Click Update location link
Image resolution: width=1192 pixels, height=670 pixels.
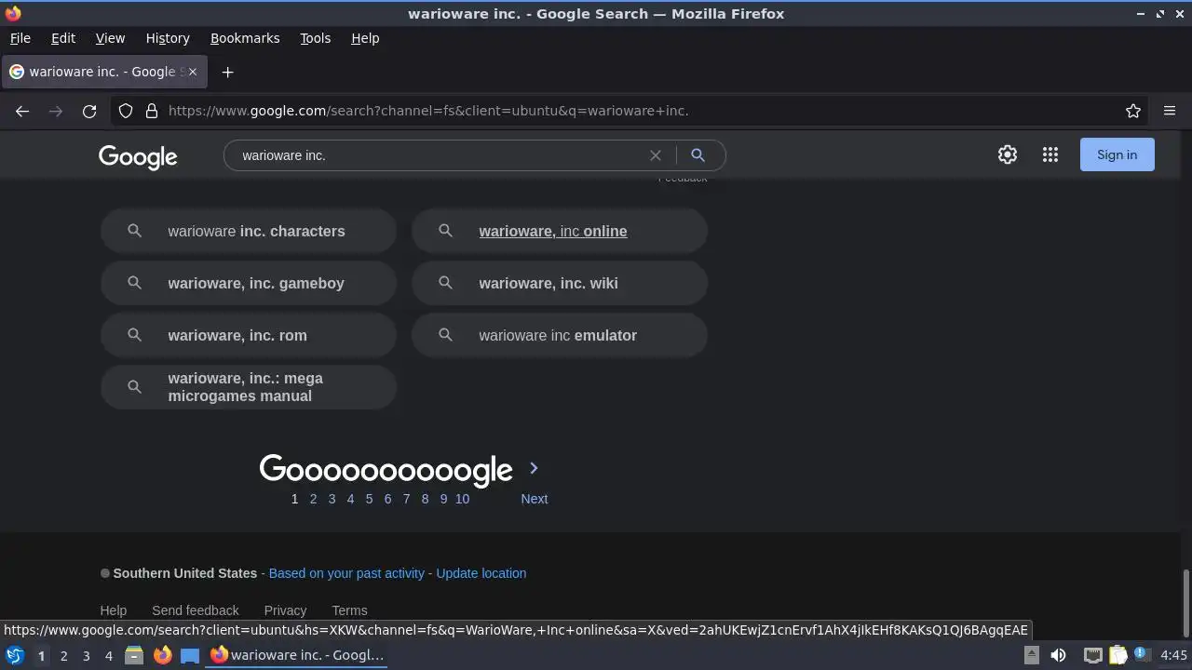coord(481,573)
